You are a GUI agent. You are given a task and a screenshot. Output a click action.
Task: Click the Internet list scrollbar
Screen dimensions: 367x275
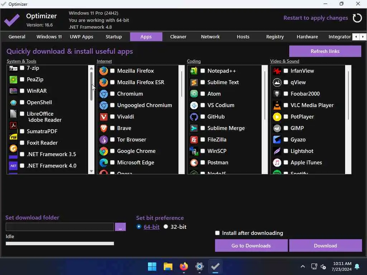tap(182, 120)
